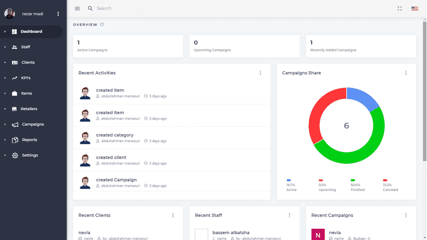Click the nevia campaign N badge

click(x=318, y=235)
